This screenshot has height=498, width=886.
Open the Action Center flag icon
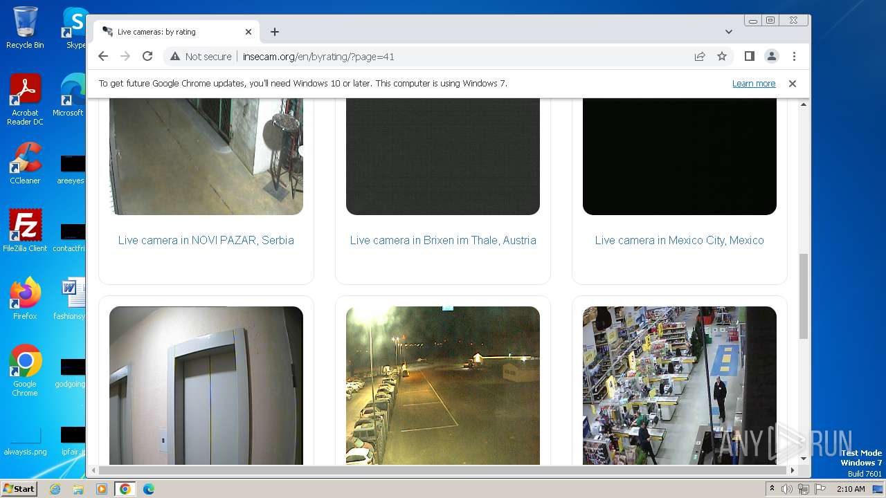819,489
